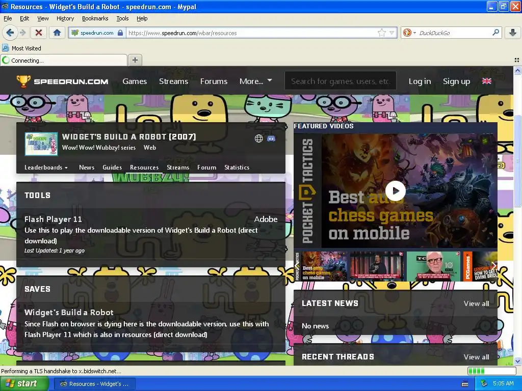This screenshot has height=391, width=522.
Task: Play the featured auto chess video
Action: click(395, 191)
